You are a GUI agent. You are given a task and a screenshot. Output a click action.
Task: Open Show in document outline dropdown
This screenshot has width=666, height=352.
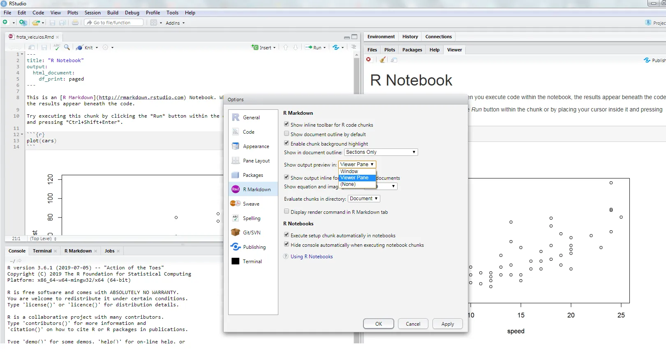pos(381,152)
